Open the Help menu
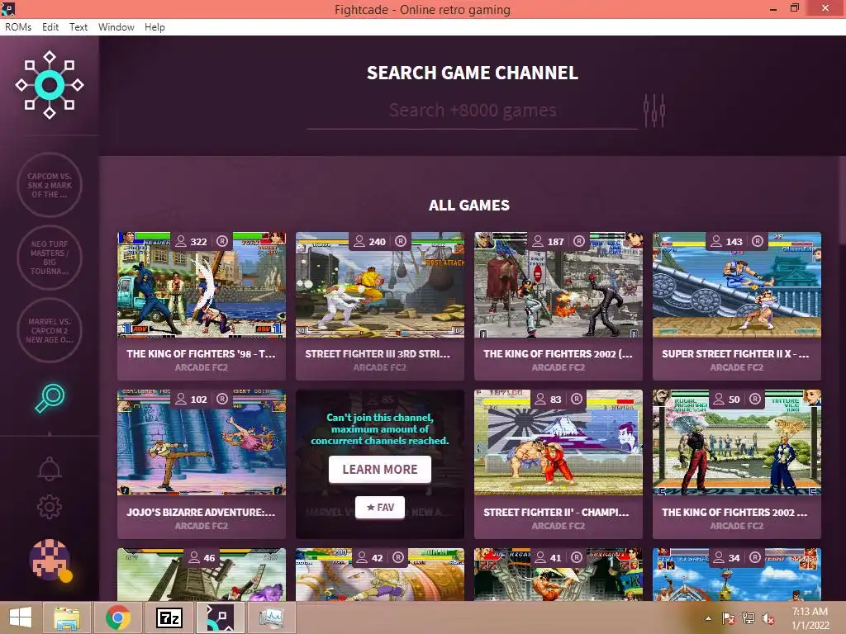This screenshot has height=634, width=846. (x=154, y=27)
